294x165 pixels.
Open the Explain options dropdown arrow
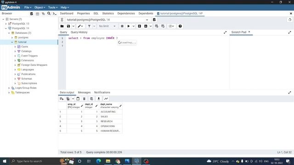[151, 26]
